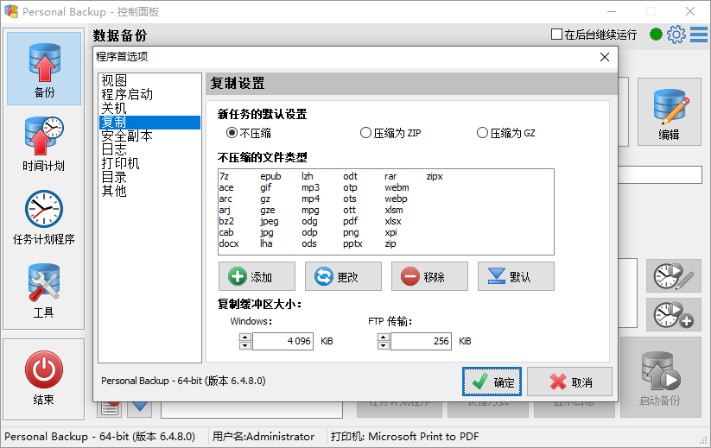Open the hamburger menu icon at top right
Image resolution: width=711 pixels, height=448 pixels.
tap(699, 35)
